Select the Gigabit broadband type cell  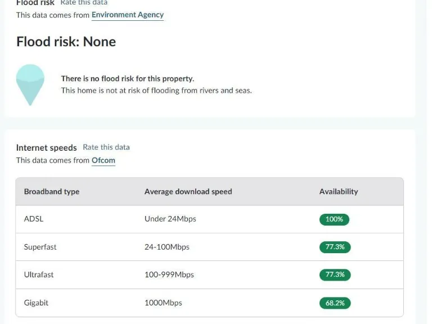pos(36,303)
